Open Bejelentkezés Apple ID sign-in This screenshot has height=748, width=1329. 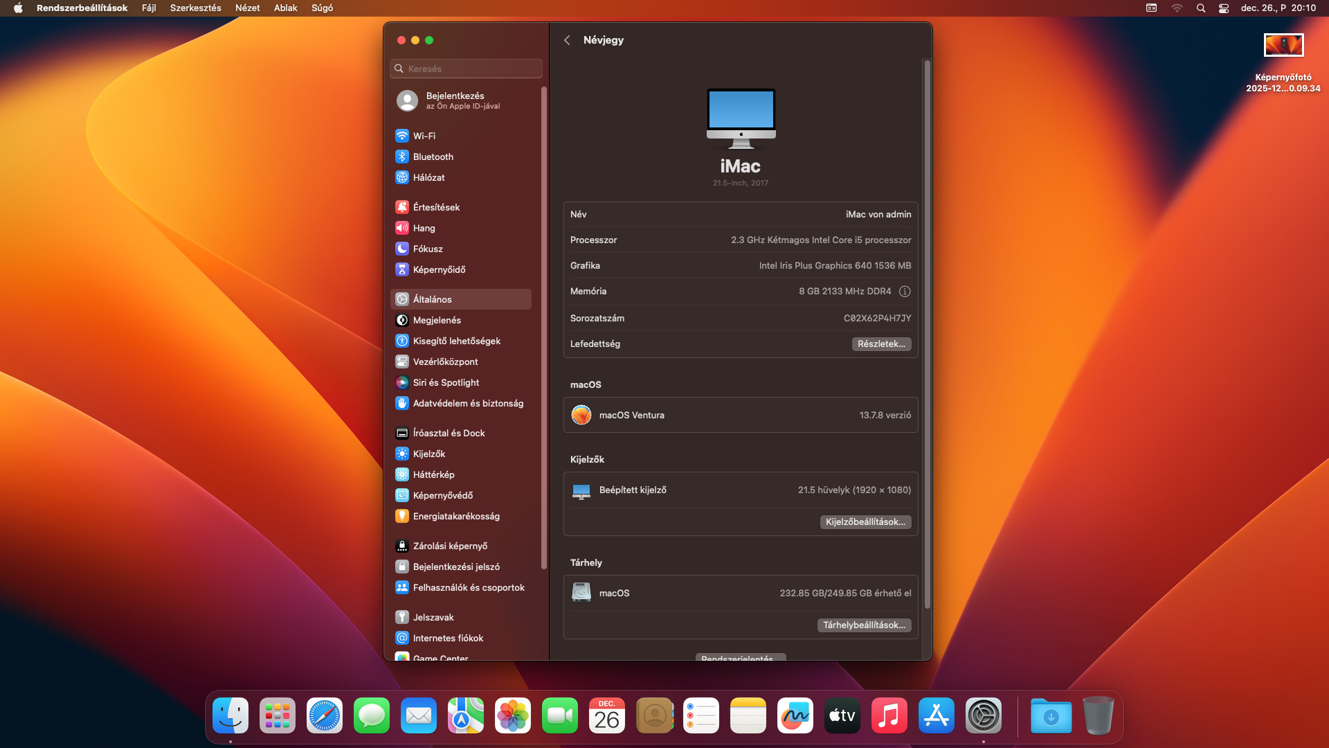(454, 100)
